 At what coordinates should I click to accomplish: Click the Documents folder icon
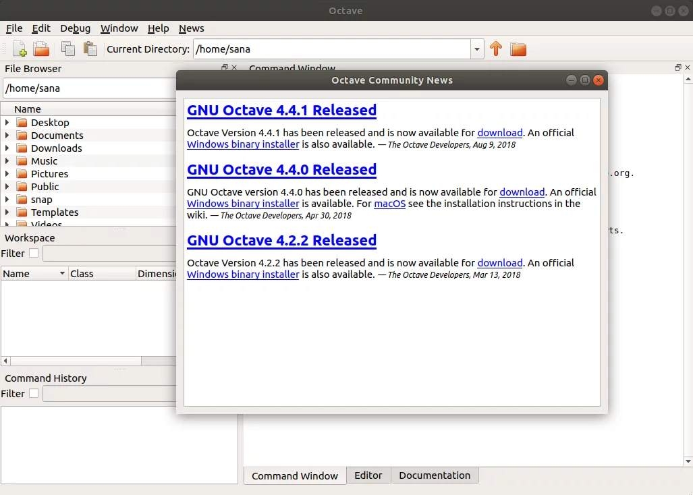click(x=22, y=135)
